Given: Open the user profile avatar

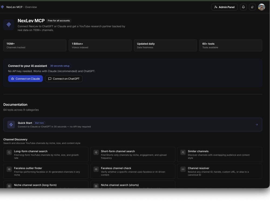Looking at the screenshot, I should tap(261, 7).
